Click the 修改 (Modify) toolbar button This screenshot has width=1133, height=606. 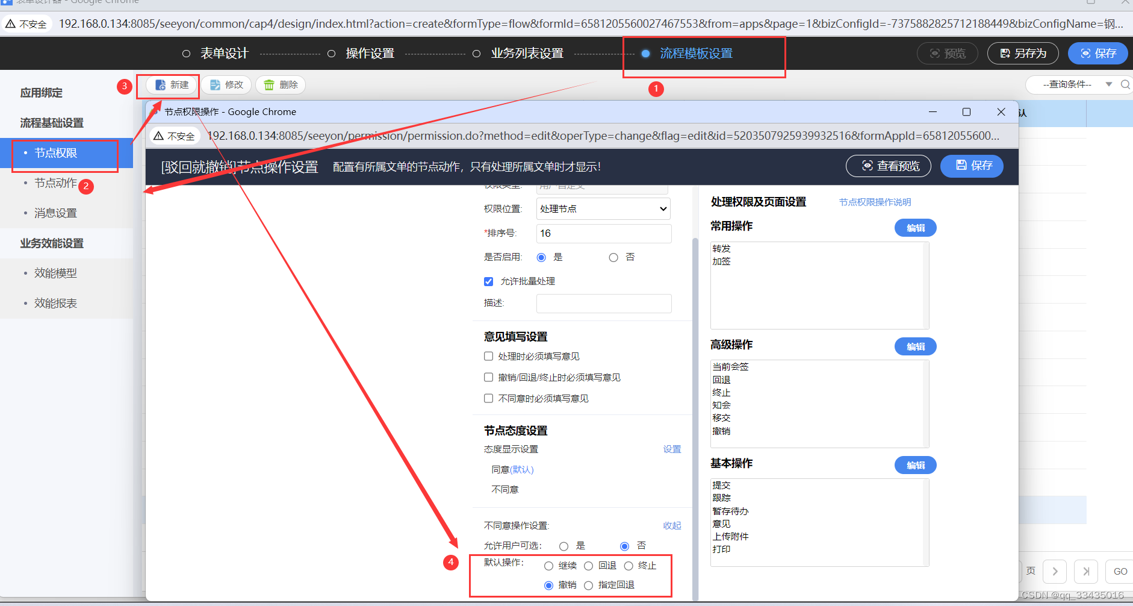pos(226,85)
